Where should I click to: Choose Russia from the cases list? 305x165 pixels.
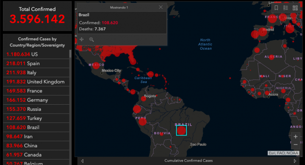coord(36,109)
